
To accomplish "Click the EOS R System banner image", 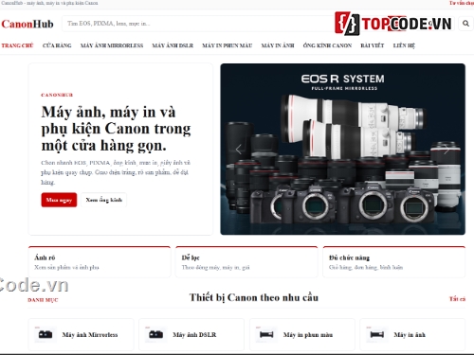I will coord(343,149).
